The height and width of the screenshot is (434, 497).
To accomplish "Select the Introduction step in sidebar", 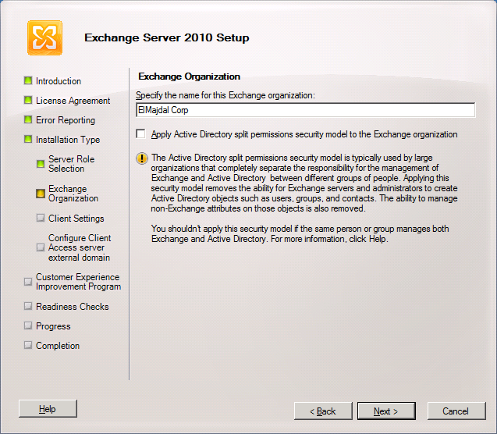I will (x=59, y=81).
